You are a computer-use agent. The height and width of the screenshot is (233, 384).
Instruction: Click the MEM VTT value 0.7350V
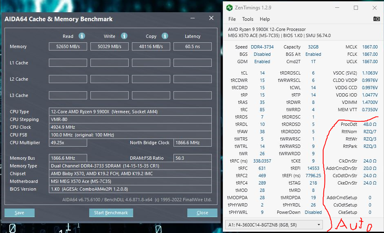pos(370,110)
